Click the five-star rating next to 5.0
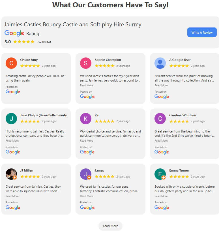219x231 pixels. point(24,41)
